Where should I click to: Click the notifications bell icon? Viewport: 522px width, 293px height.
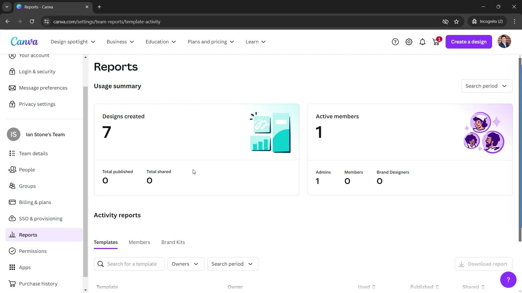click(x=422, y=42)
